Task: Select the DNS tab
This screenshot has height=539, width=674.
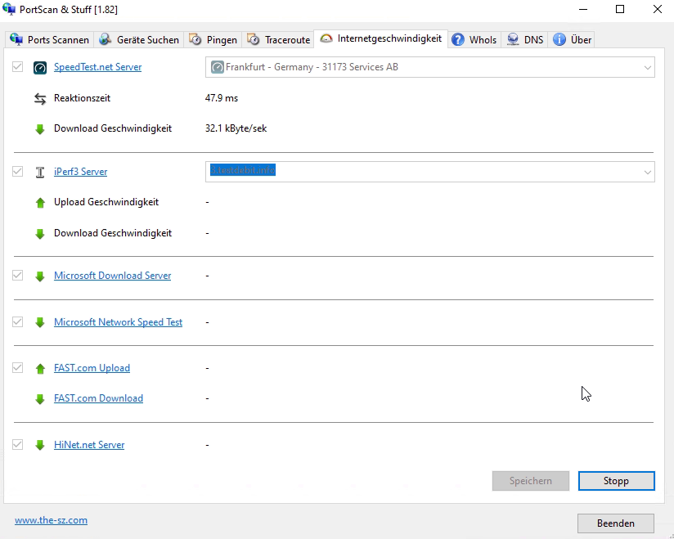Action: click(x=525, y=39)
